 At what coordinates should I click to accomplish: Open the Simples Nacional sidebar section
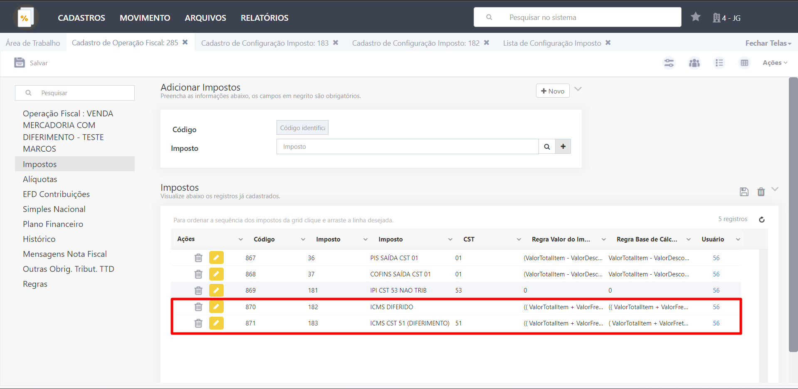tap(54, 209)
